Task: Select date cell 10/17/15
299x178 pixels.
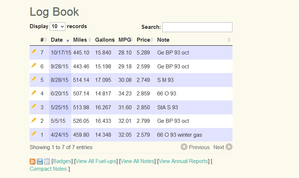Action: point(61,53)
